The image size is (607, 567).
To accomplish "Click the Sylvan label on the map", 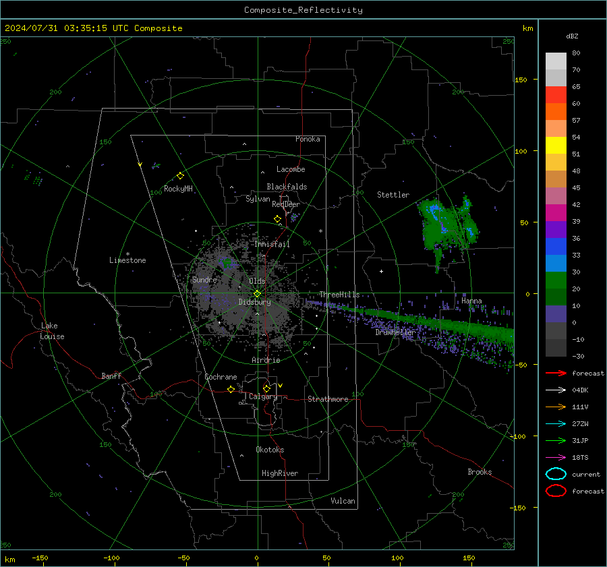I will click(258, 199).
